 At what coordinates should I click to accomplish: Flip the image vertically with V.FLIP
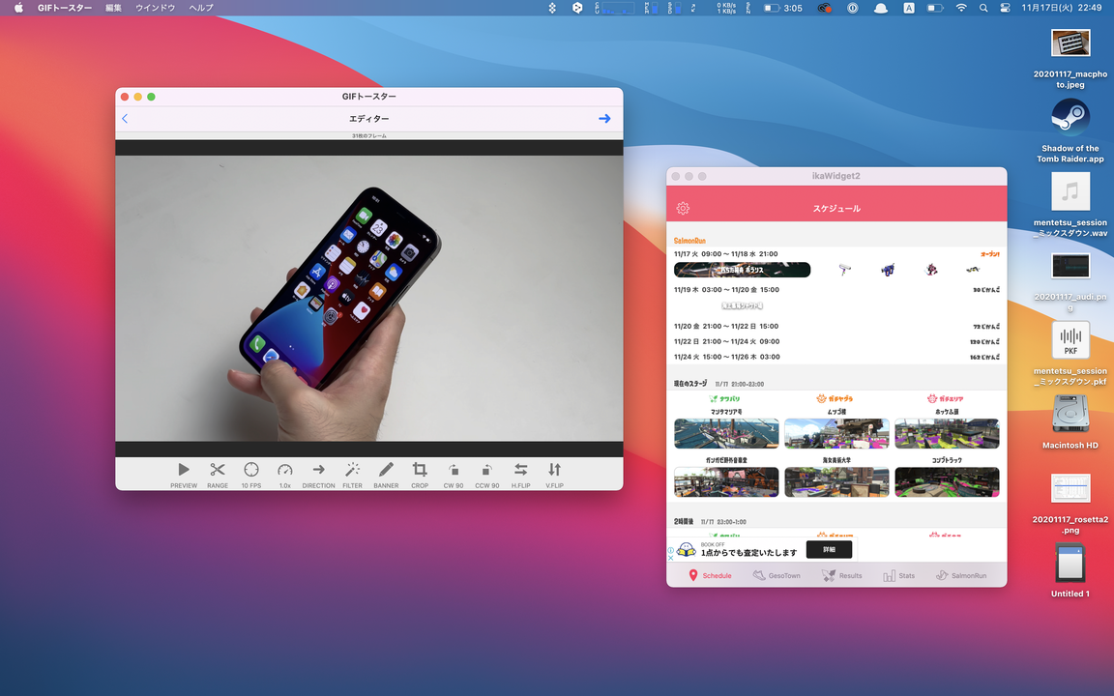pyautogui.click(x=554, y=475)
